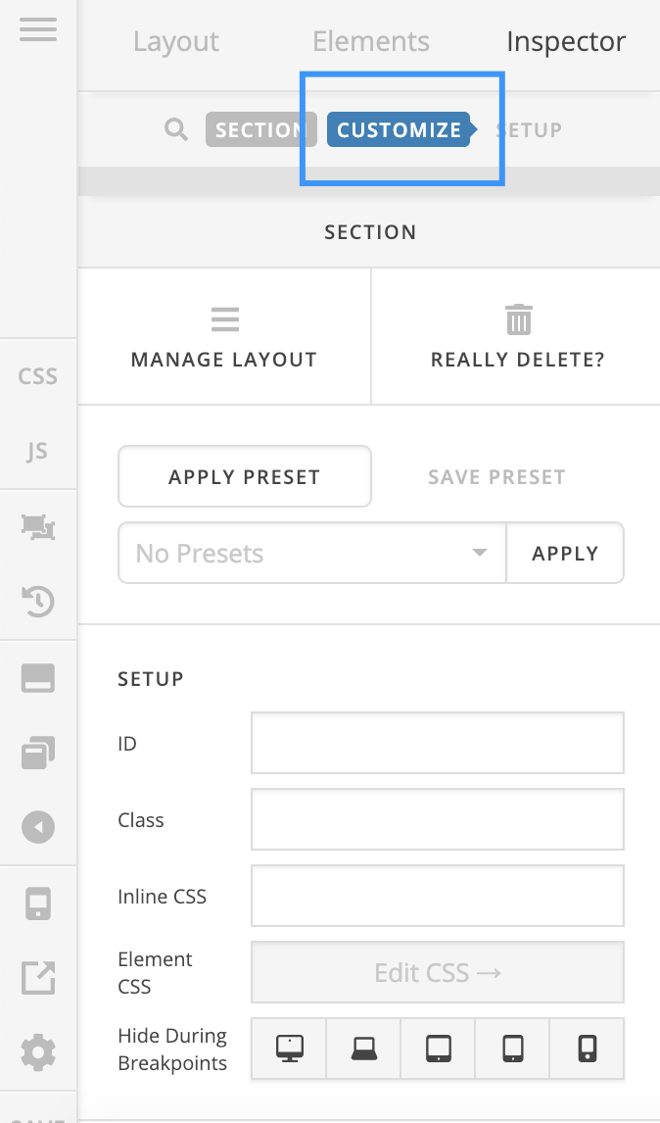Select the Section breadcrumb
Screen dimensions: 660x1123
(259, 129)
